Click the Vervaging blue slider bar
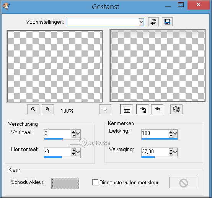The image size is (212, 198). click(x=160, y=157)
